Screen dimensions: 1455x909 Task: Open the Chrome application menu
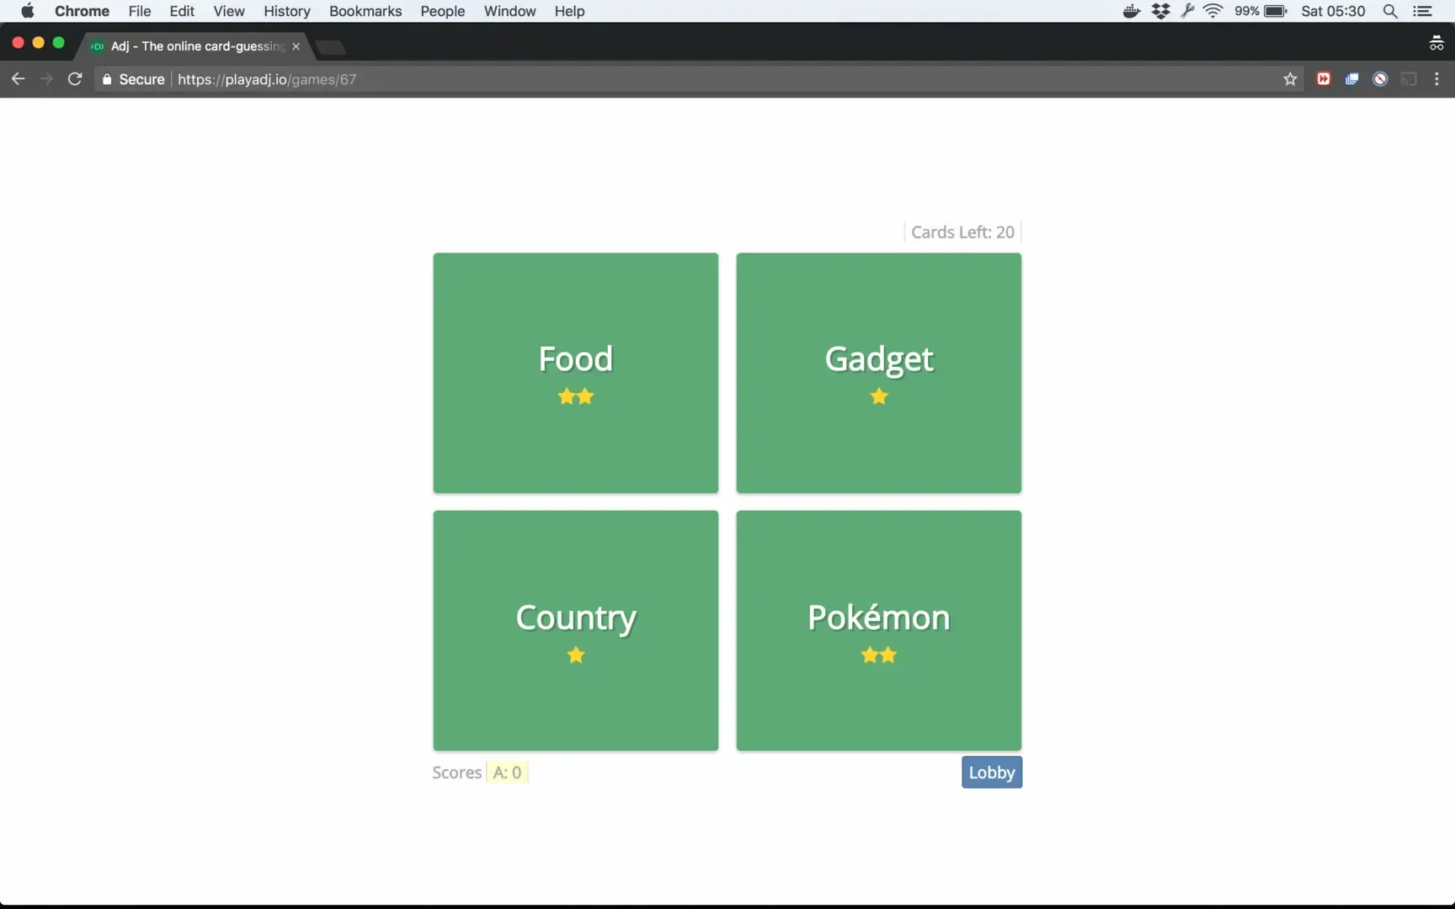(x=82, y=11)
